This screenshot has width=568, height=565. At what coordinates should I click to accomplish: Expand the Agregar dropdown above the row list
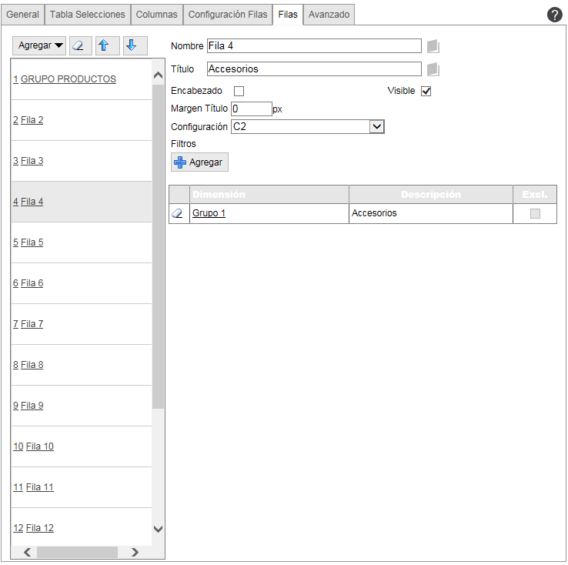pyautogui.click(x=41, y=45)
